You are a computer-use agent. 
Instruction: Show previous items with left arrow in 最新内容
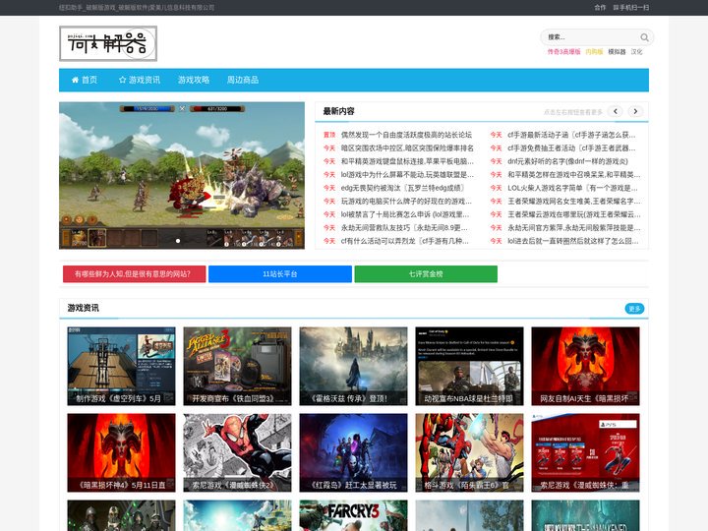pos(615,111)
